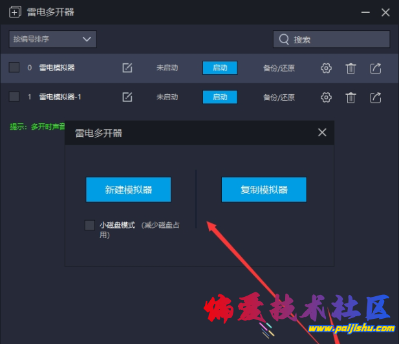Screen dimensions: 399x344
Task: Click the rename icon for 雷电模拟器
Action: coord(127,68)
